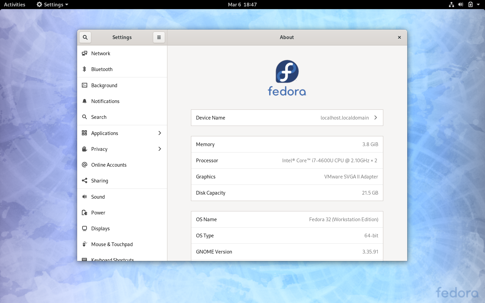
Task: Open Device Name row chevron
Action: [x=376, y=117]
